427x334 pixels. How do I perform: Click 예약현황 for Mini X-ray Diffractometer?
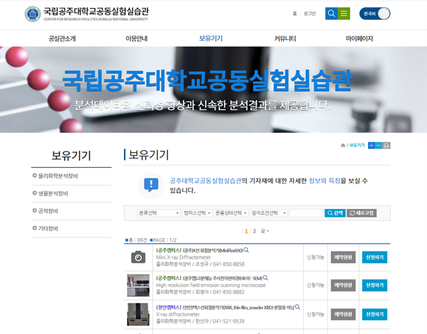coord(343,257)
